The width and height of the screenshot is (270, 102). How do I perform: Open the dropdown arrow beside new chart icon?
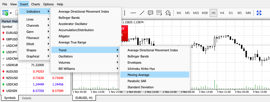tap(11, 13)
